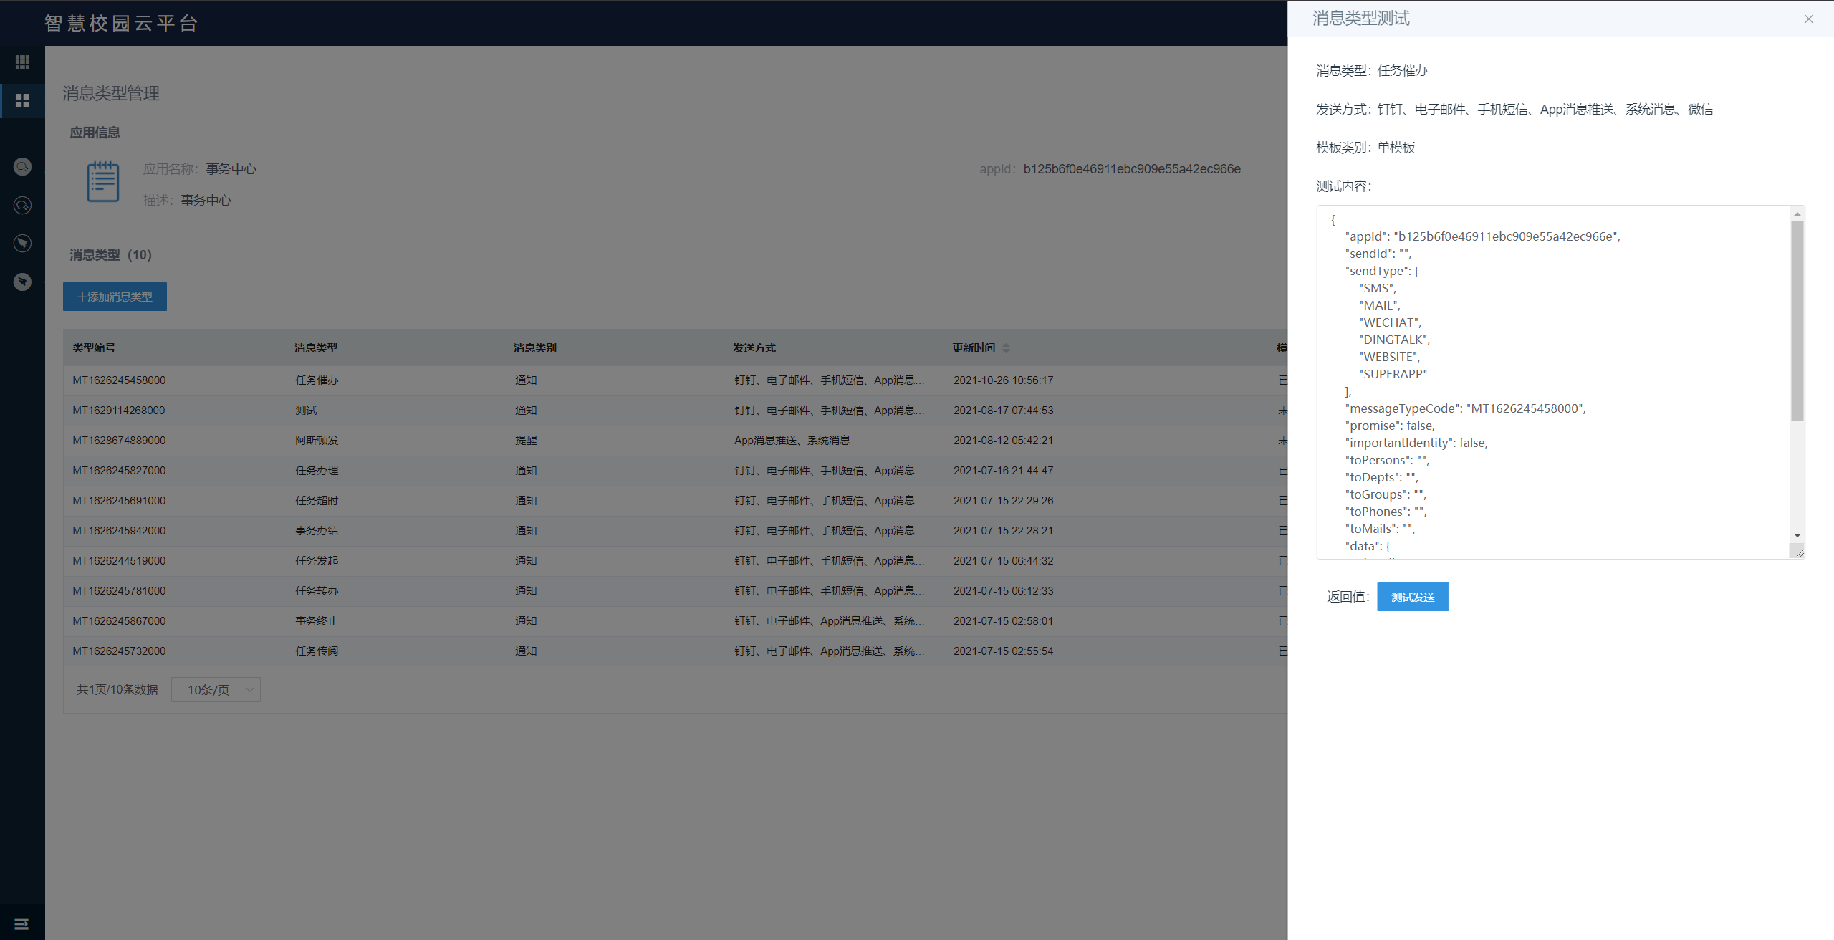Click the 发送方式 column header
Screen dimensions: 1834x940
point(754,348)
